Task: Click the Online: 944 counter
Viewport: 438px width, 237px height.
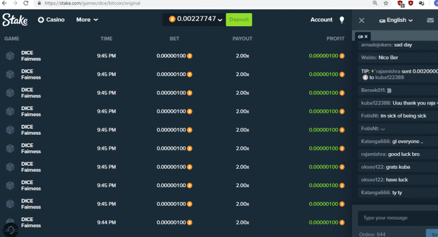Action: coord(372,234)
